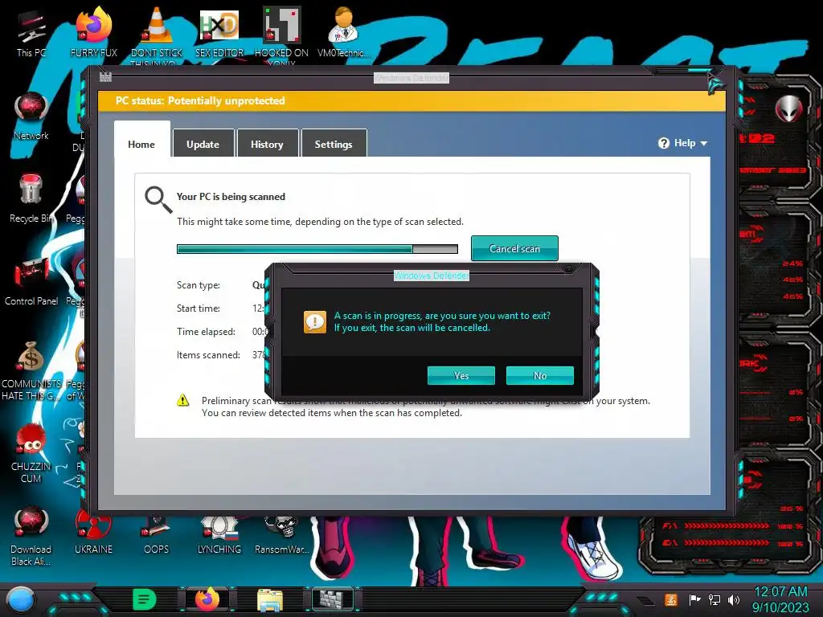This screenshot has width=823, height=617.
Task: Click the Start orb button
Action: click(x=21, y=599)
